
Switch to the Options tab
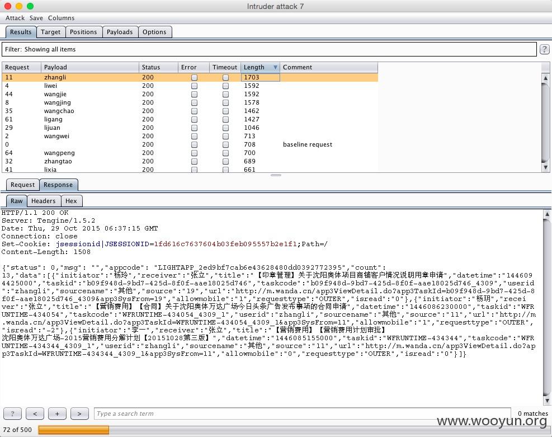click(x=154, y=32)
